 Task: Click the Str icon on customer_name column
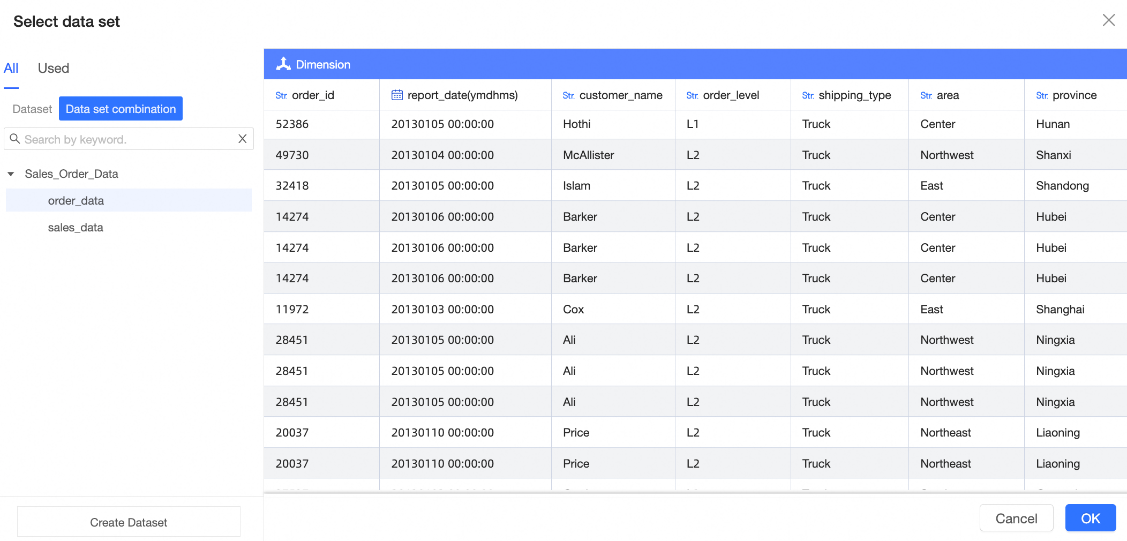click(569, 95)
